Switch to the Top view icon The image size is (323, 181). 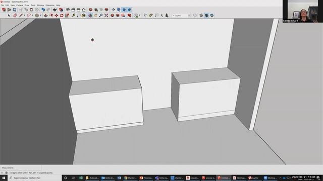pyautogui.click(x=73, y=10)
